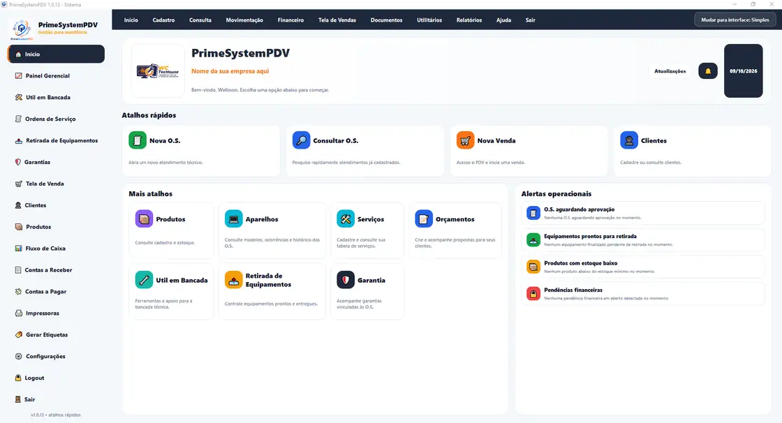Image resolution: width=782 pixels, height=423 pixels.
Task: Click the purple Produtos box icon
Action: point(144,219)
